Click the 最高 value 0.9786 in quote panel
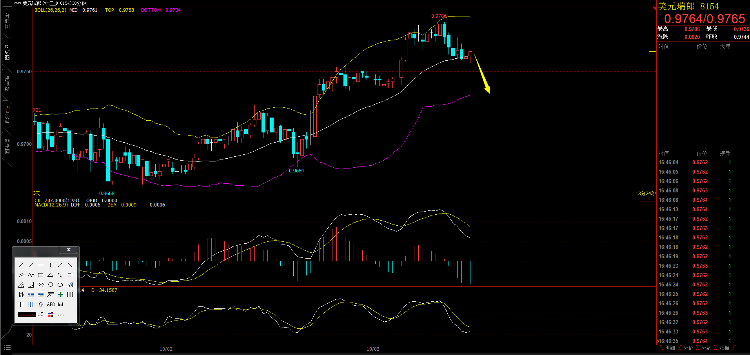The width and height of the screenshot is (750, 355). tap(692, 29)
